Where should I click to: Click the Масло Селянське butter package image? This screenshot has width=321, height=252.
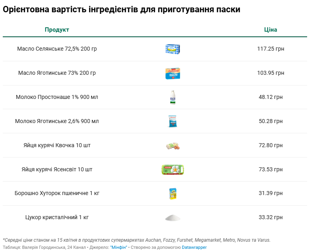click(x=172, y=49)
